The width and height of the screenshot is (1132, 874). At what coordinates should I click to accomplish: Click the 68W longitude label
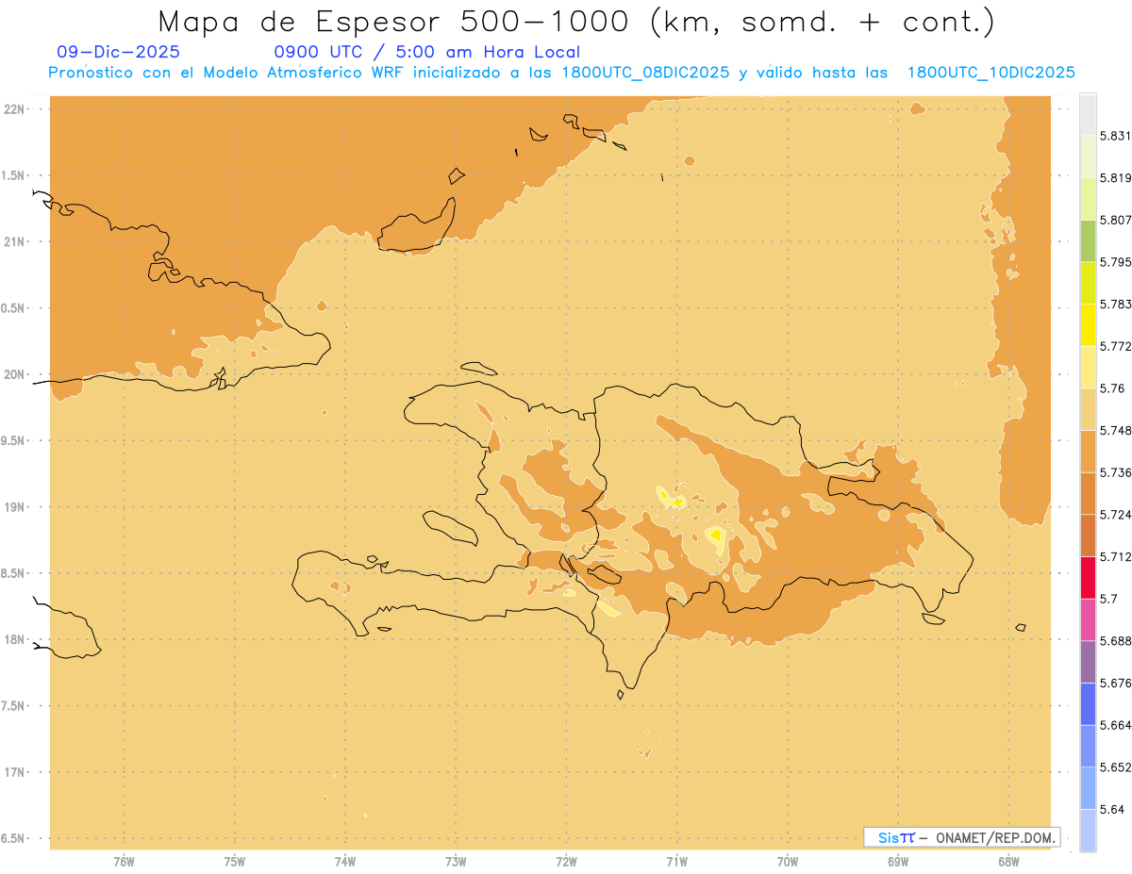tap(1008, 862)
